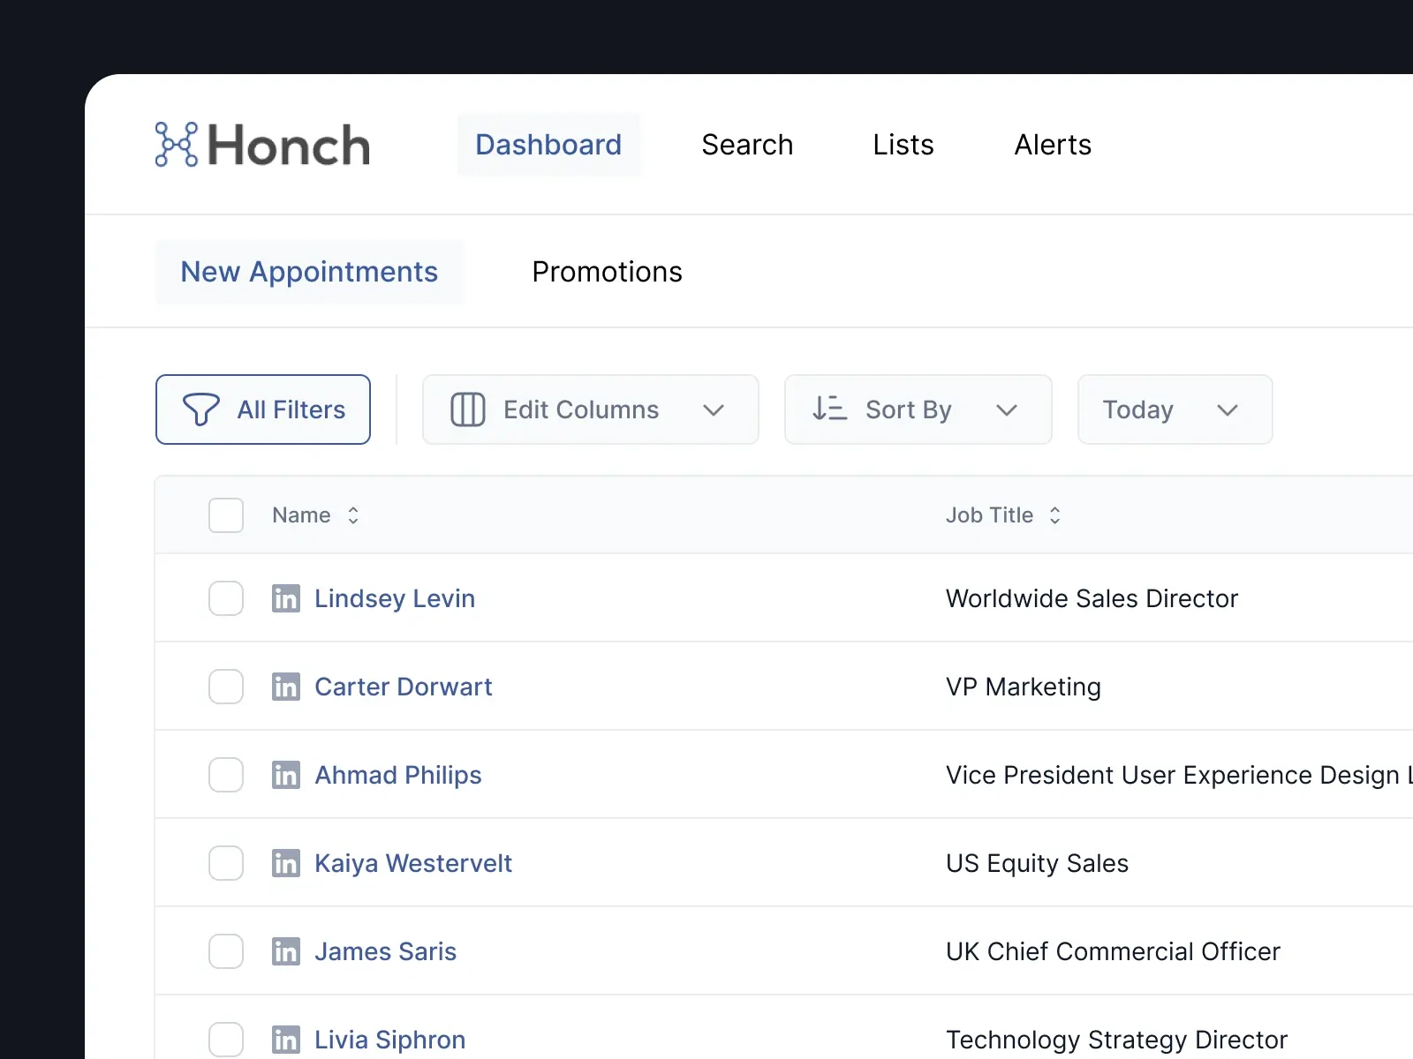The height and width of the screenshot is (1059, 1413).
Task: Open Carter Dorwart's LinkedIn icon
Action: coord(285,687)
